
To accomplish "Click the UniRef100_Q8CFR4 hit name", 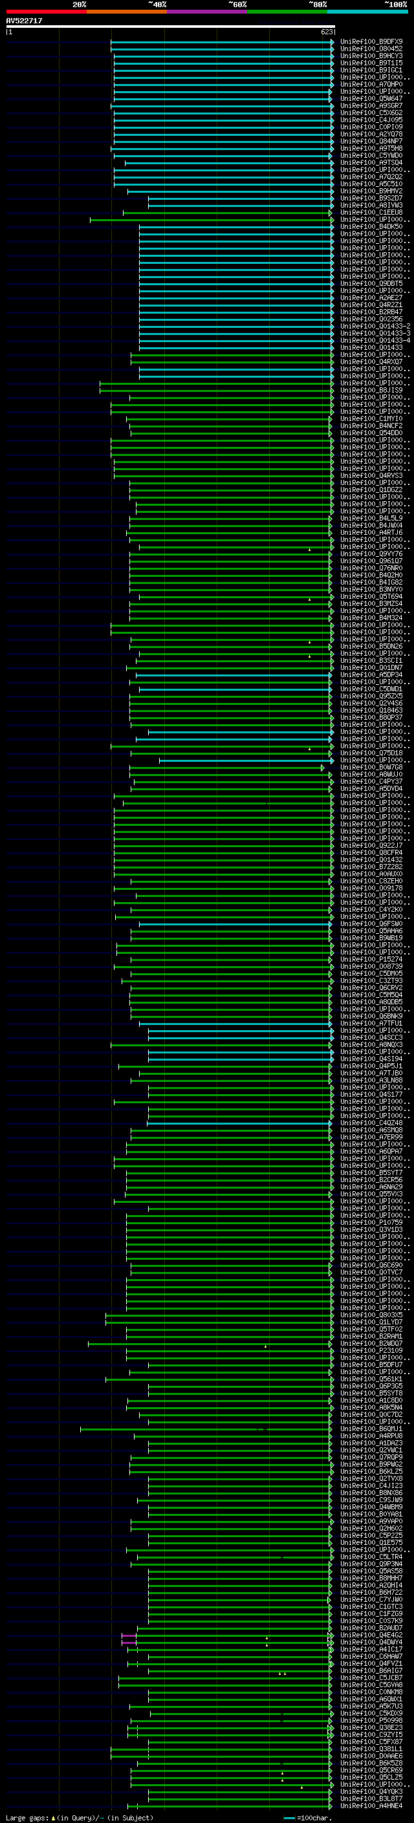I will tap(371, 853).
